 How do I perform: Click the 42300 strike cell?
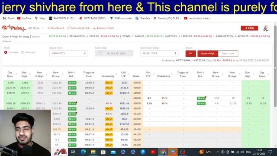coord(137,119)
